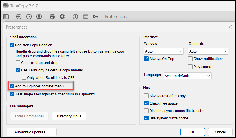This screenshot has height=138, width=236.
Task: Open Automatic updates settings
Action: (32, 132)
